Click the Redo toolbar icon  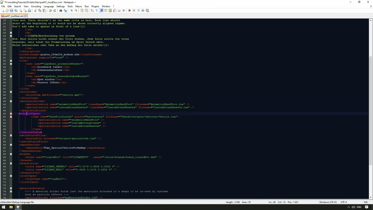point(55,10)
